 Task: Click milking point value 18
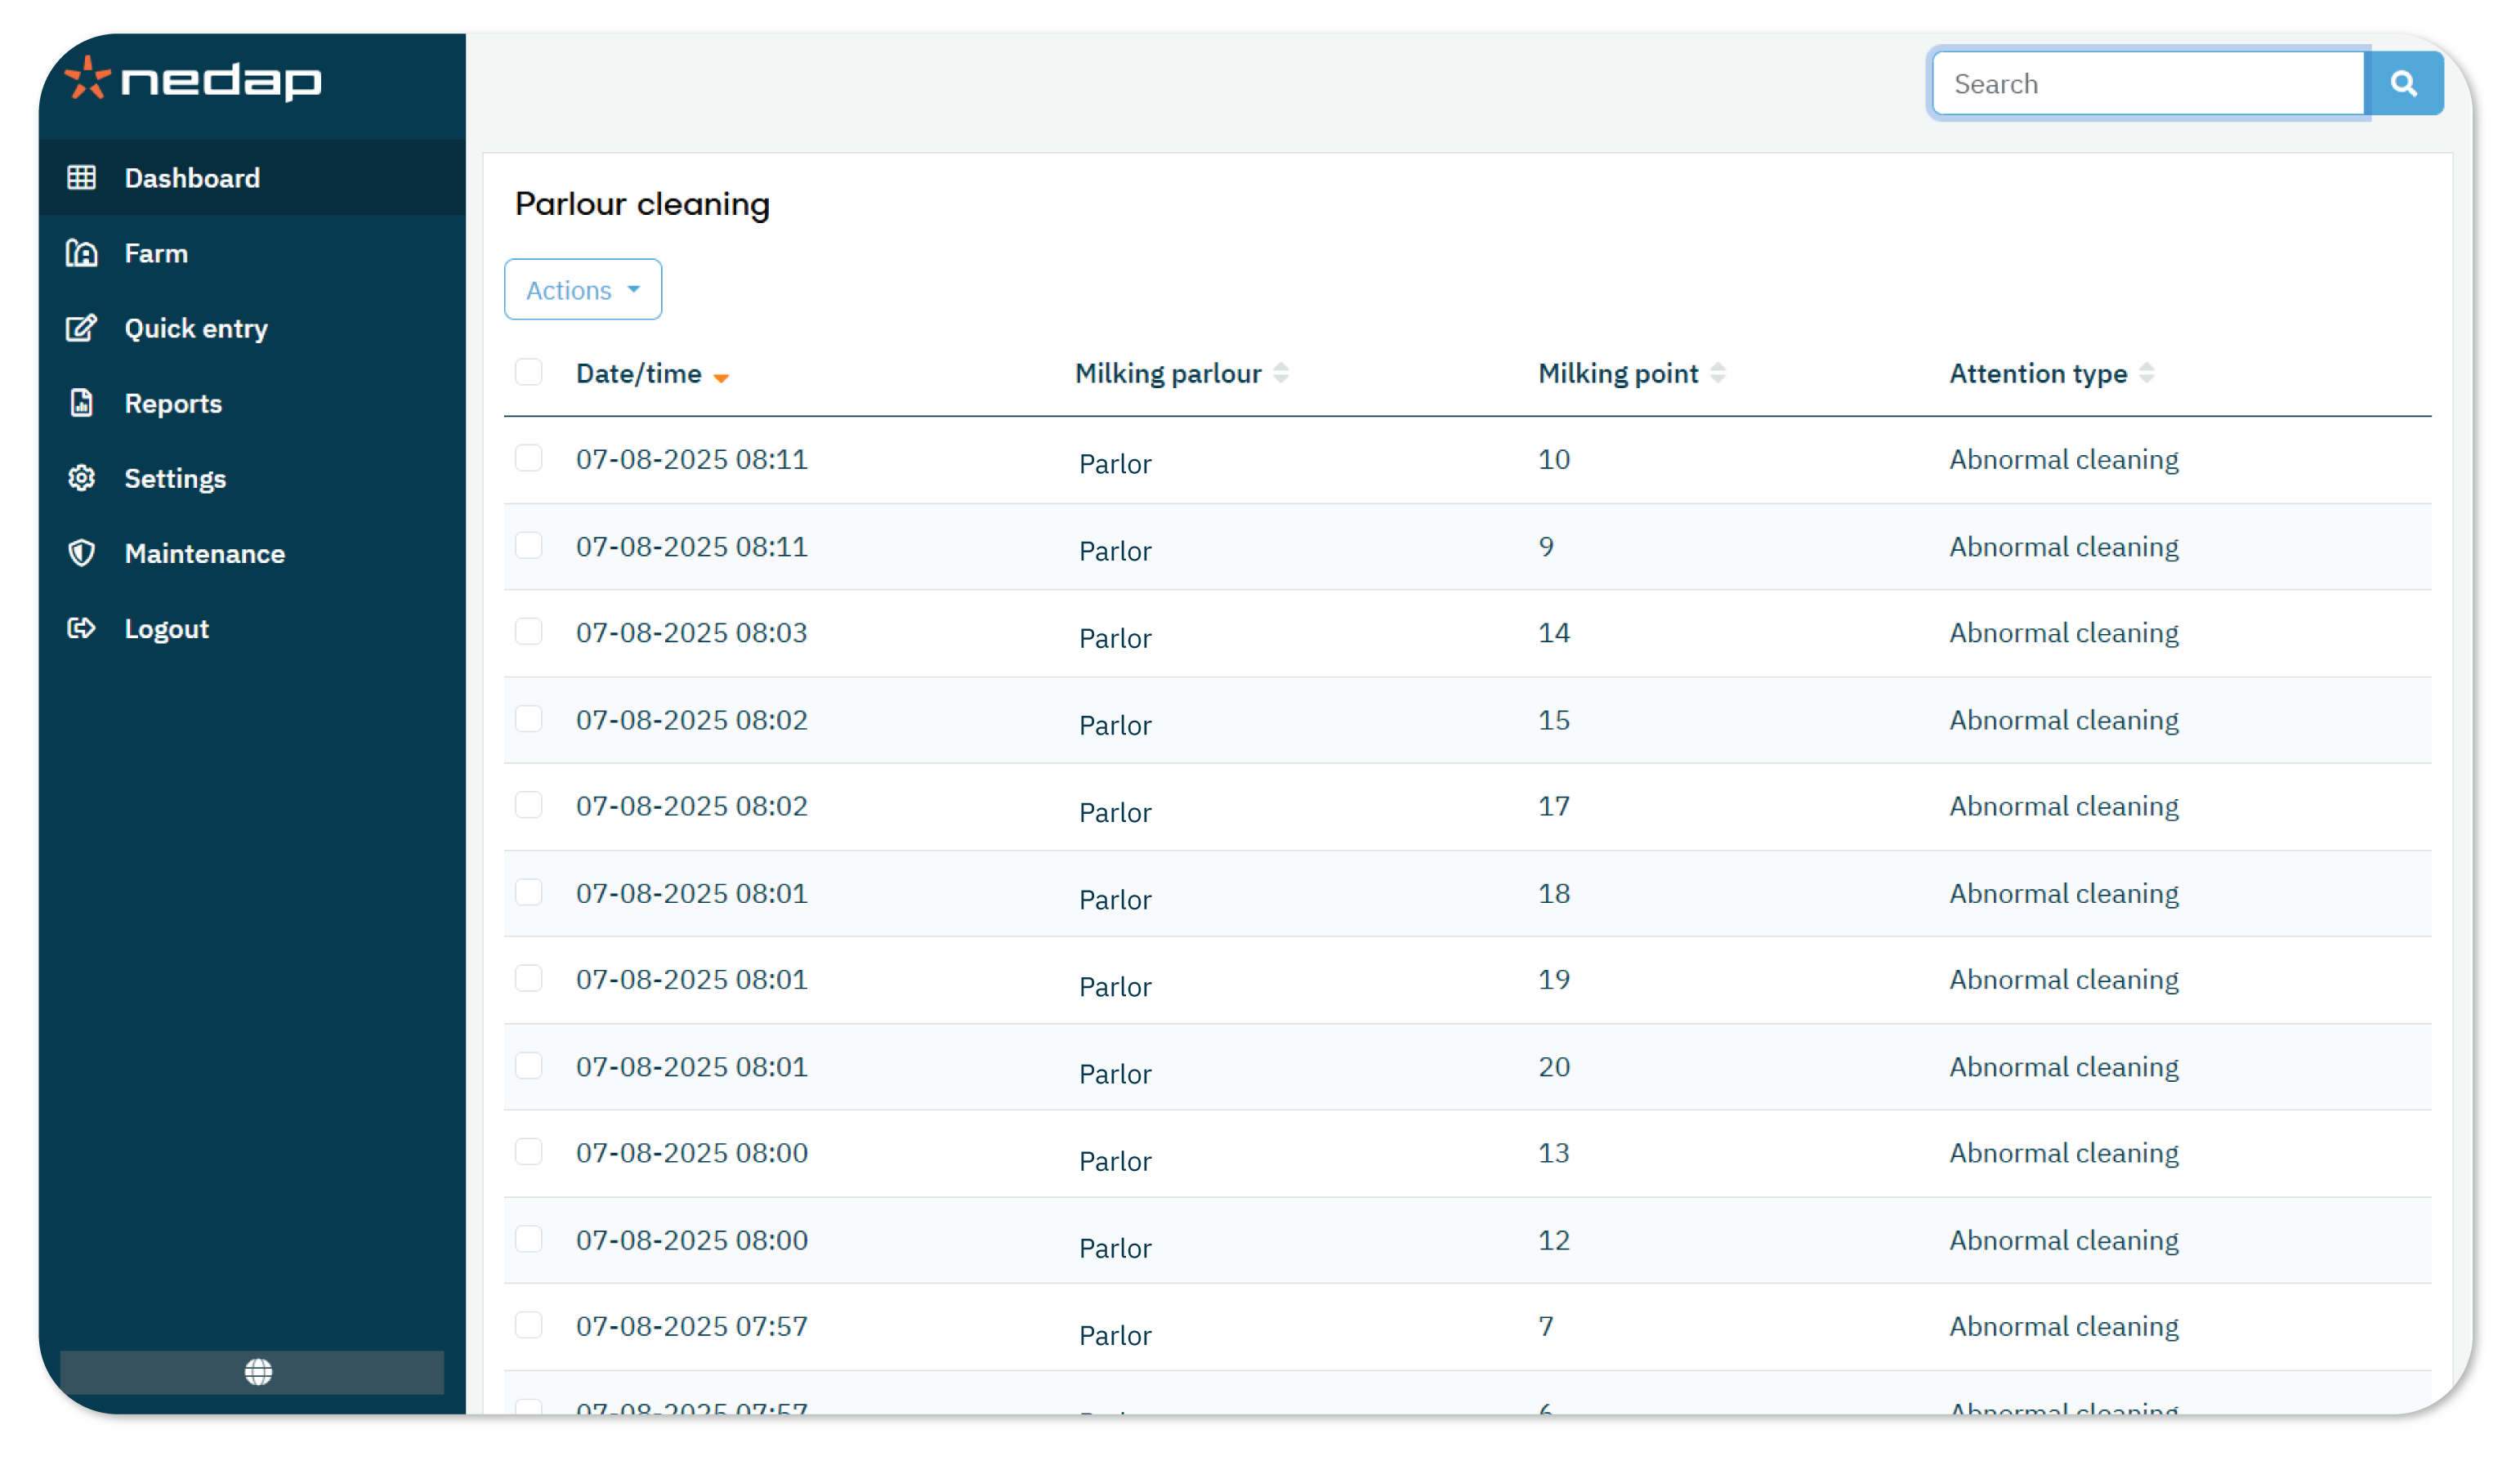[x=1554, y=894]
